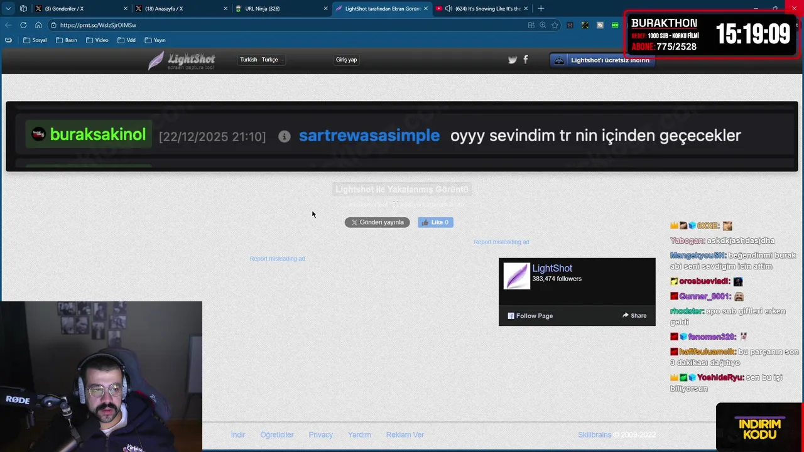Viewport: 804px width, 452px height.
Task: Click the 'Gönderi yayınla' X share button
Action: pos(377,222)
